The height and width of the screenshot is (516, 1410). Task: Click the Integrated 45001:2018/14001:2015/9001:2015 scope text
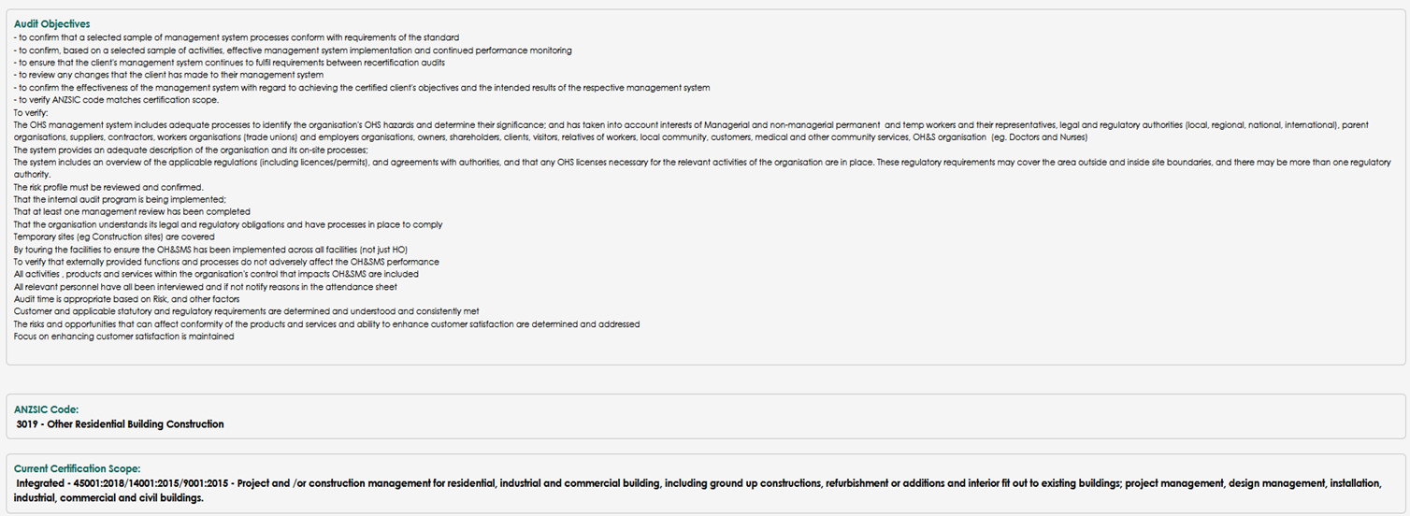pos(699,491)
